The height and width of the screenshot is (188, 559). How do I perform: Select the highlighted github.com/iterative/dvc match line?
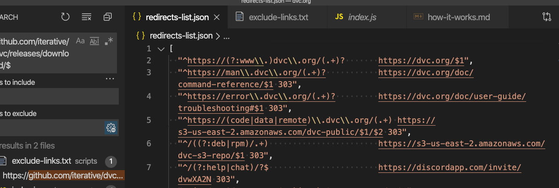61,175
